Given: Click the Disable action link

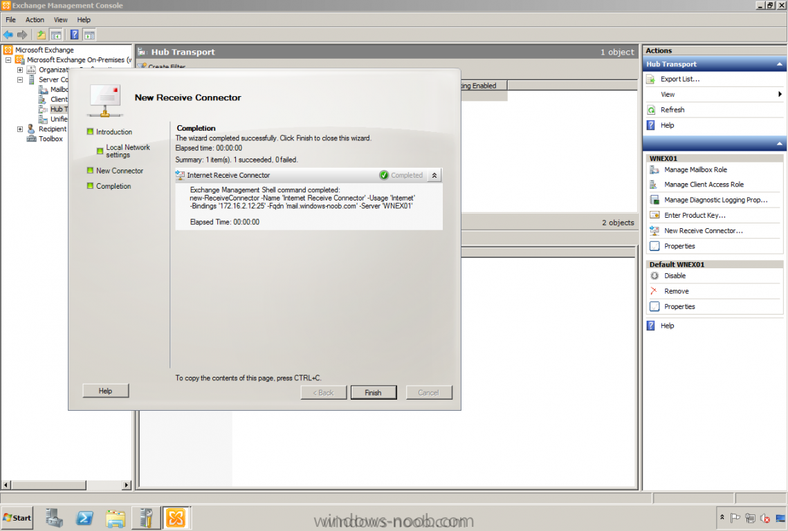Looking at the screenshot, I should 675,276.
